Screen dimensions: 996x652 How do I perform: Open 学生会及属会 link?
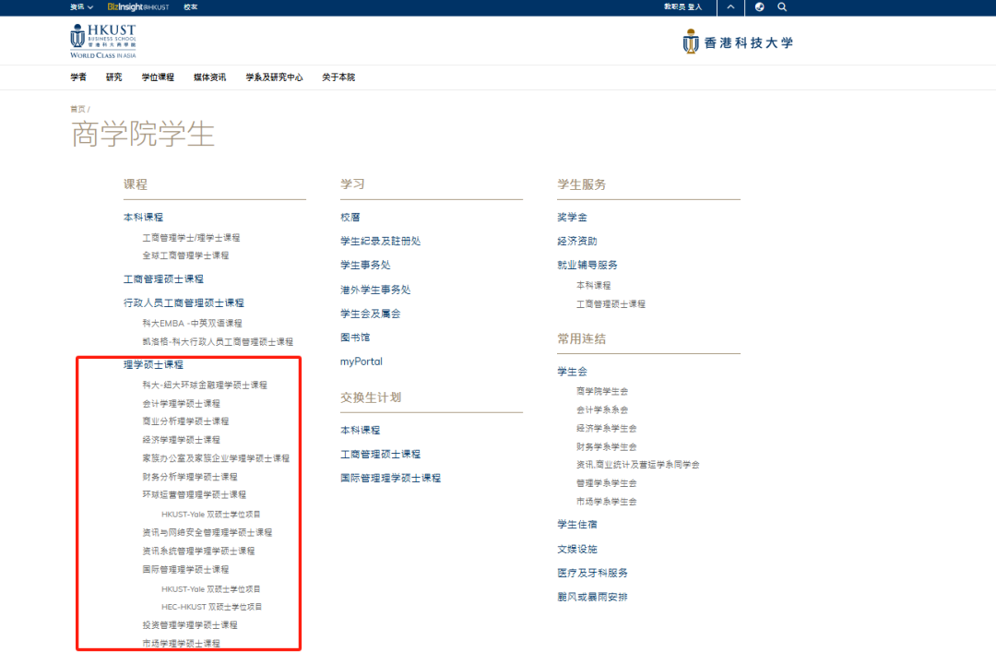click(371, 314)
